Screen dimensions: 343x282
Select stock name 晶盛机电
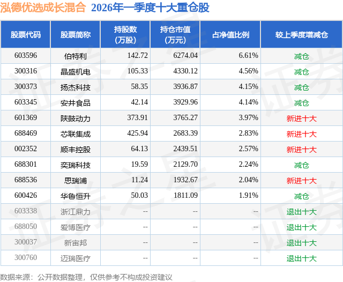76,72
